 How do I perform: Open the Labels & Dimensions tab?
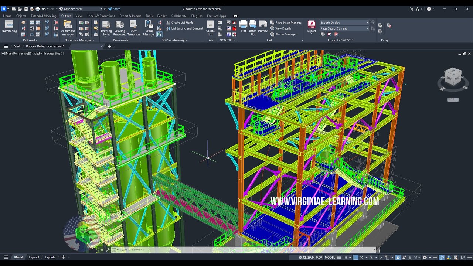pos(101,16)
